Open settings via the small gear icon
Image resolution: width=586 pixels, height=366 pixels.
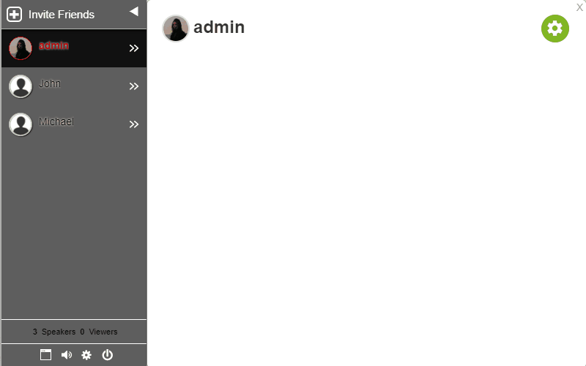pos(86,355)
